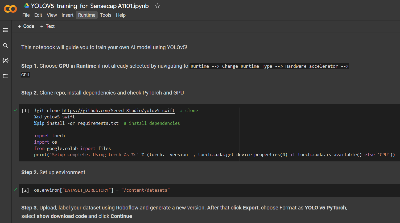The height and width of the screenshot is (223, 400).
Task: Open the Runtime menu
Action: click(87, 15)
